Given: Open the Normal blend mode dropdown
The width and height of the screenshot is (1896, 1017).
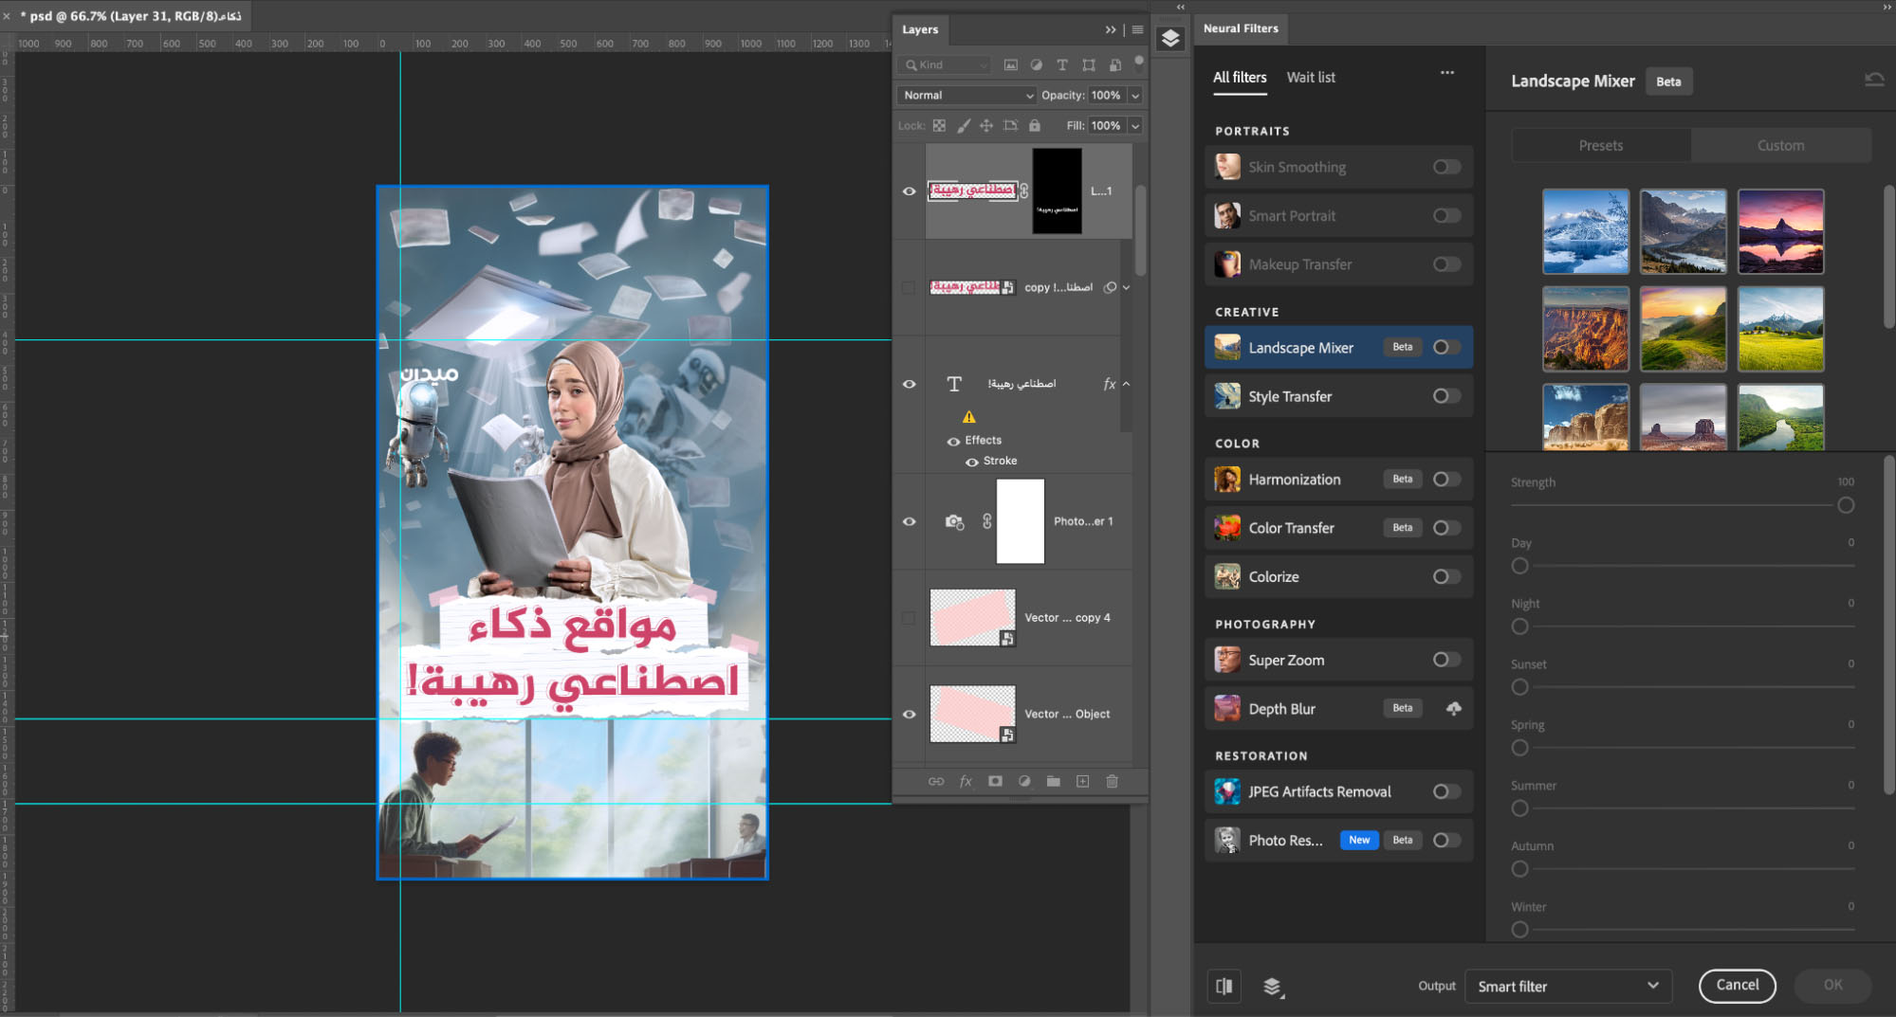Looking at the screenshot, I should [966, 95].
